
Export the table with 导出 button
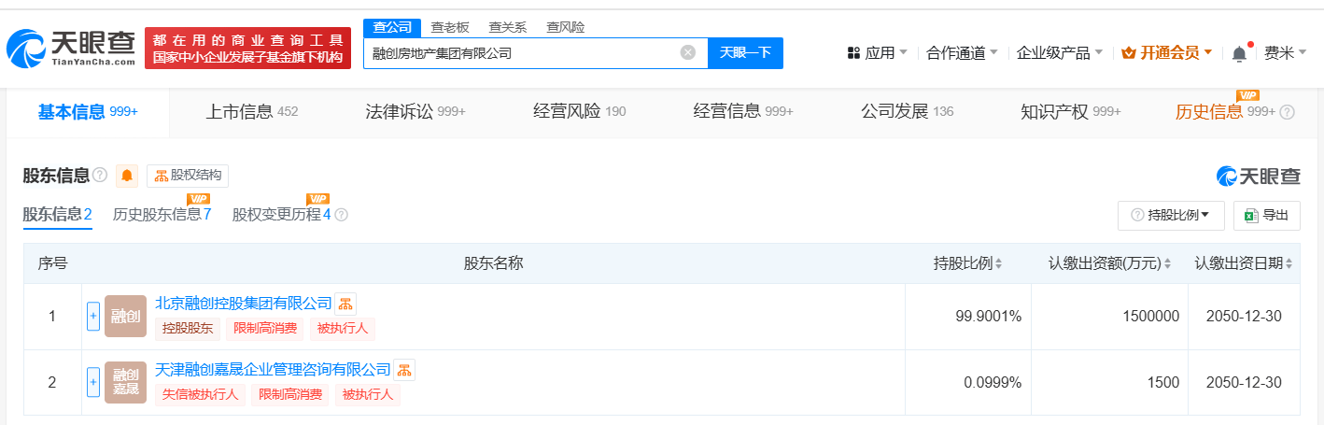click(x=1266, y=215)
